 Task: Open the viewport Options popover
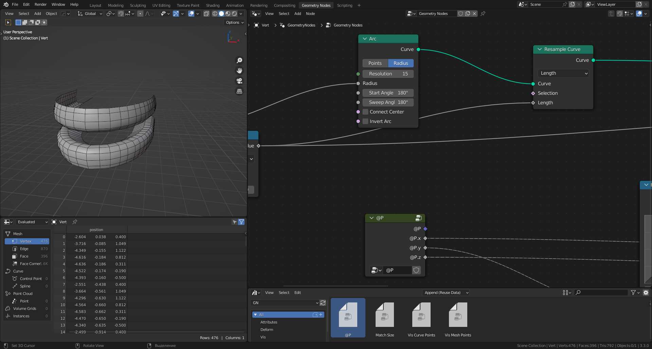(235, 22)
